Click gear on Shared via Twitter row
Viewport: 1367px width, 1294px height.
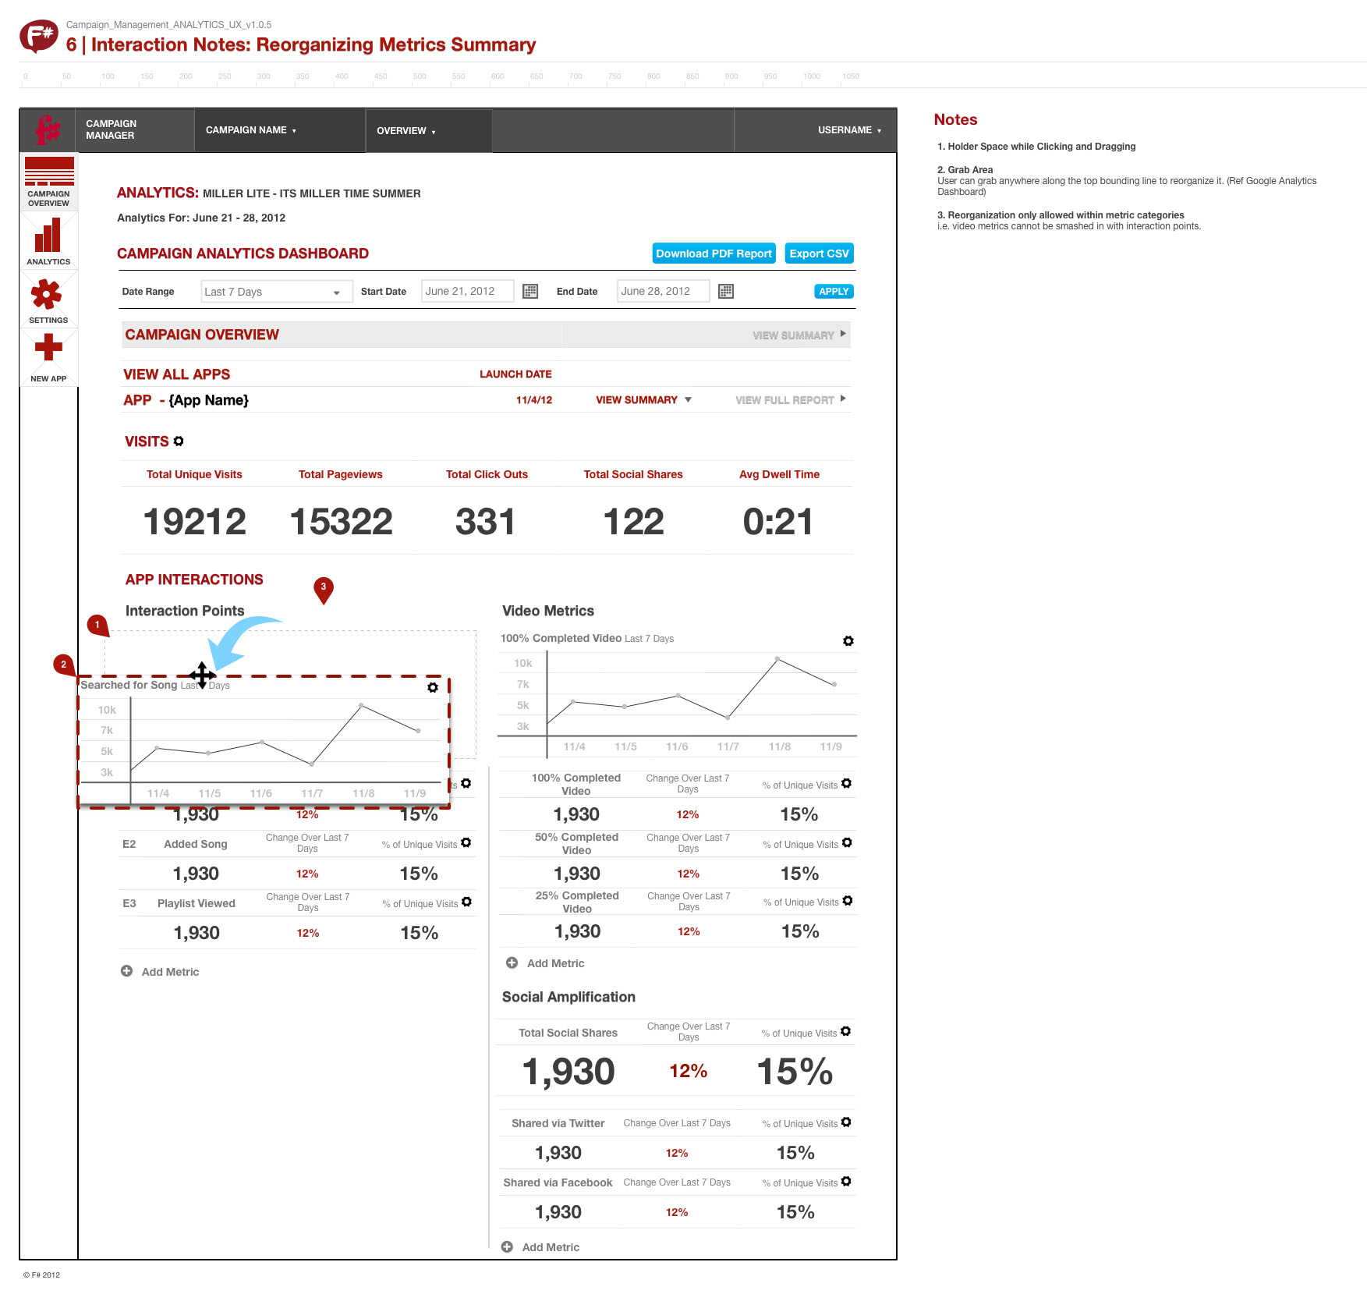[x=846, y=1122]
